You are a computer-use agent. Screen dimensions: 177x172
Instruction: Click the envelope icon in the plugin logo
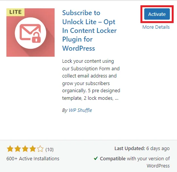coord(29,32)
